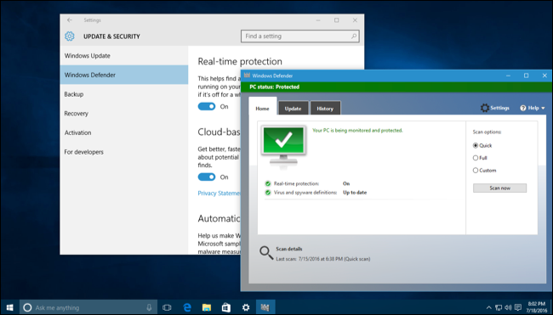
Task: Click the 'Your PC is being monitored' text
Action: [x=357, y=130]
